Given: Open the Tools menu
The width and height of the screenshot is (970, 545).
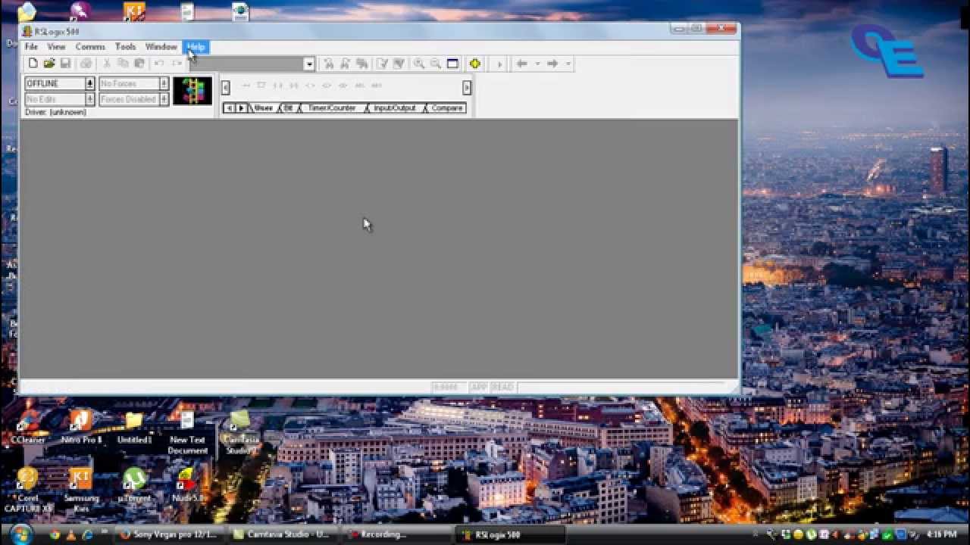Looking at the screenshot, I should click(126, 47).
